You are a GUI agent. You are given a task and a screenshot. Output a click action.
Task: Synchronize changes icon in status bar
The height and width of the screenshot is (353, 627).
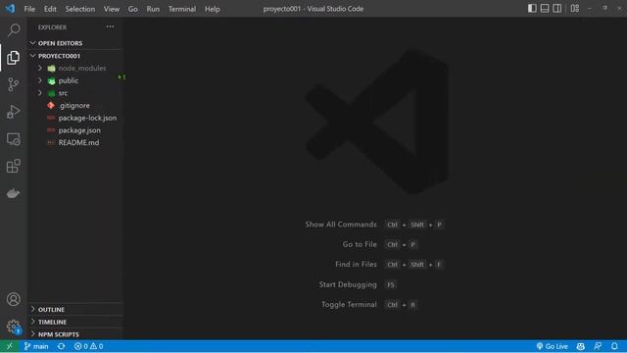click(x=61, y=346)
